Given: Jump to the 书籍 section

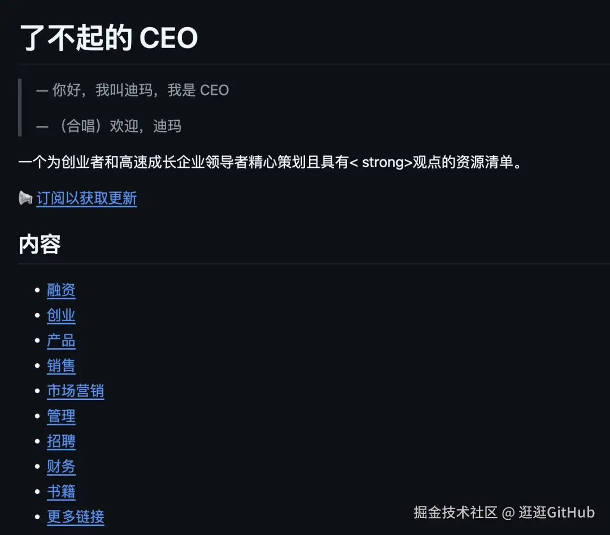Looking at the screenshot, I should [x=61, y=491].
